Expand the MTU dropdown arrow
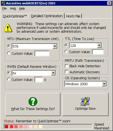113x131 pixels. click(x=55, y=46)
